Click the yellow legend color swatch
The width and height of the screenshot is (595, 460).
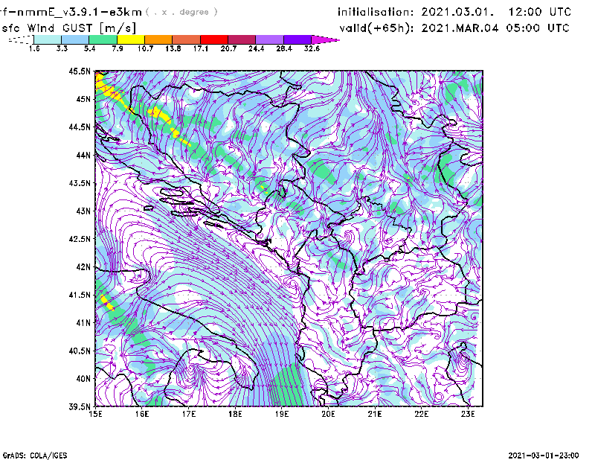(131, 39)
